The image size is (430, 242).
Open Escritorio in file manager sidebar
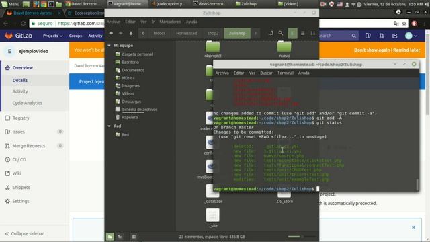130,63
